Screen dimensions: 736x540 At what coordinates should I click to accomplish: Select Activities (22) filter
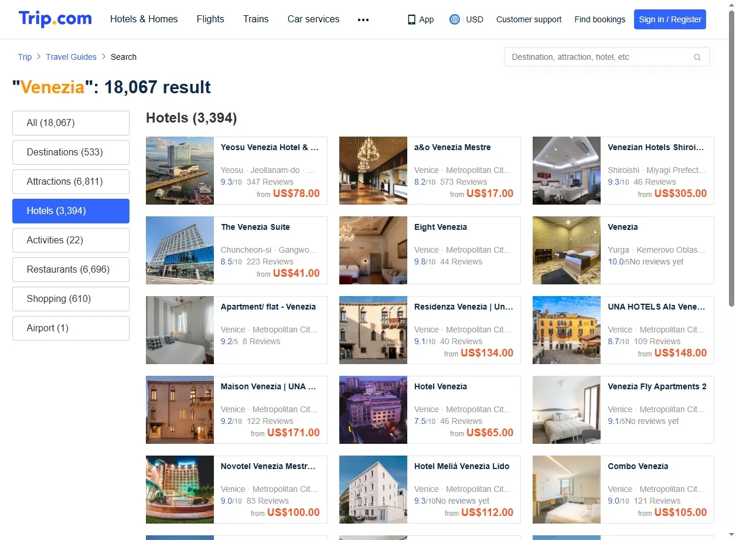71,240
